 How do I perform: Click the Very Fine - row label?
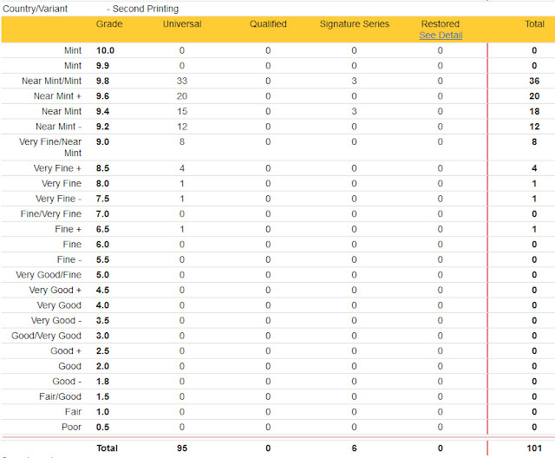(x=58, y=199)
